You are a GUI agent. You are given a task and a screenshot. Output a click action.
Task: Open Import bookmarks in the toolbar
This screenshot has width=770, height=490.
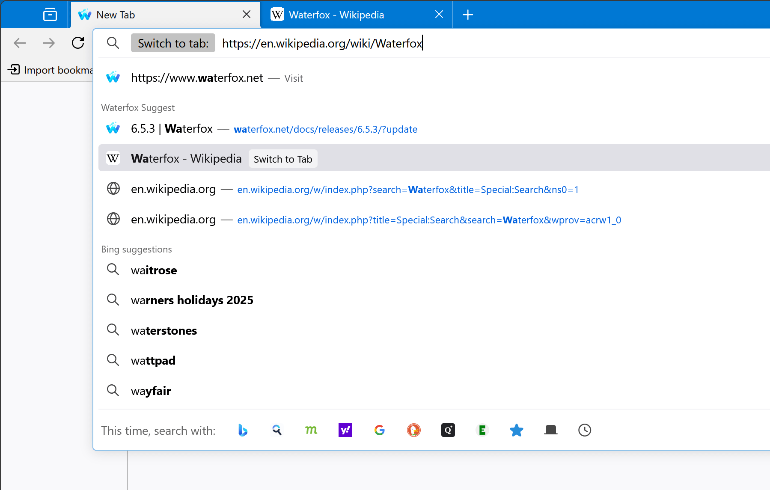tap(51, 69)
